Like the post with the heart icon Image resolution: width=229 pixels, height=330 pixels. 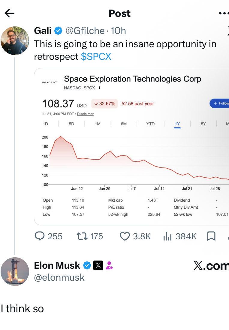tap(125, 236)
